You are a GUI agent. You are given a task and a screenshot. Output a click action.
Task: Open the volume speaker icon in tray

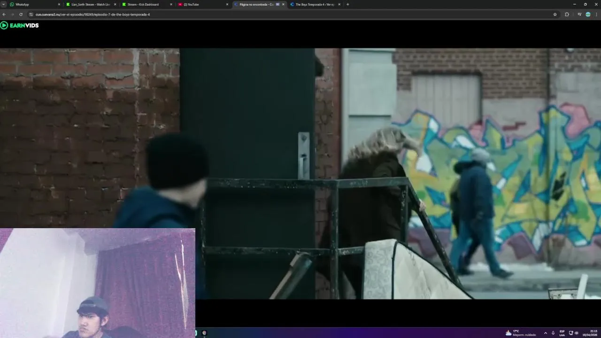(x=576, y=333)
